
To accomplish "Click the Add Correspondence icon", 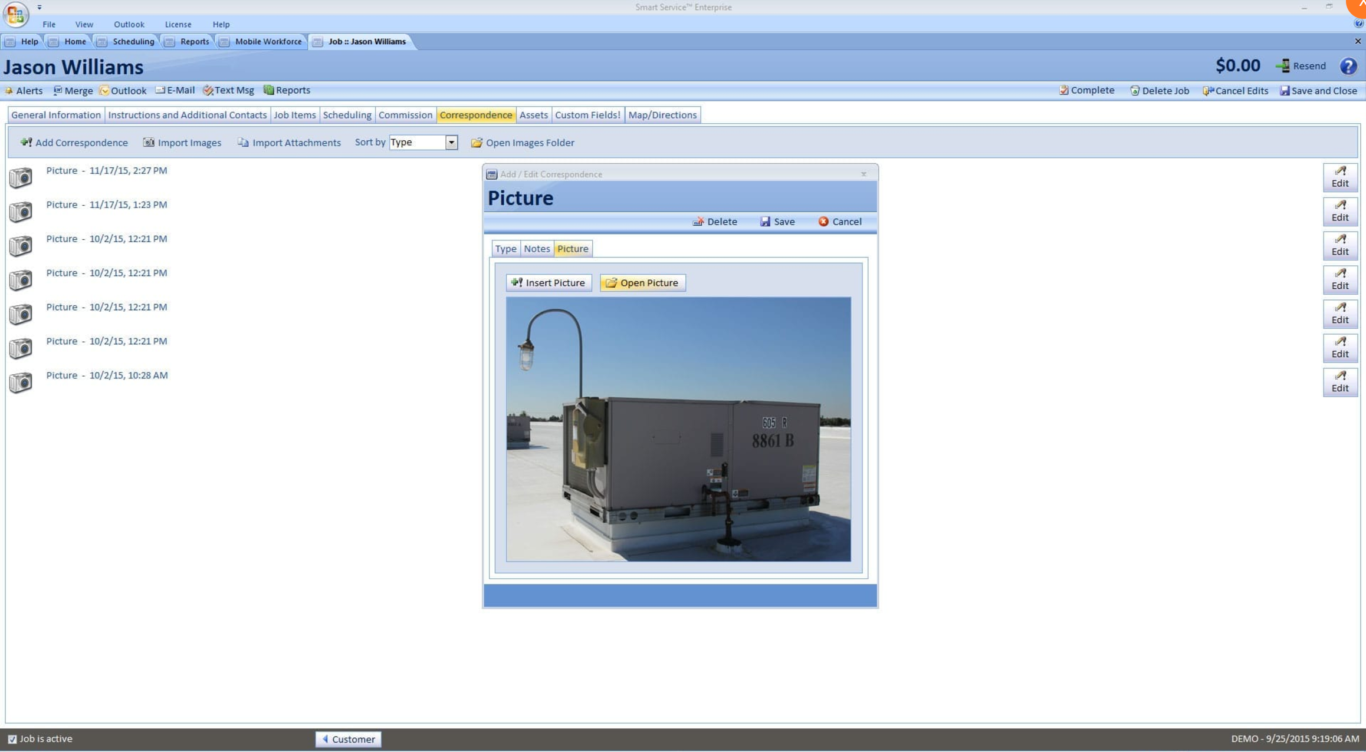I will click(x=26, y=143).
